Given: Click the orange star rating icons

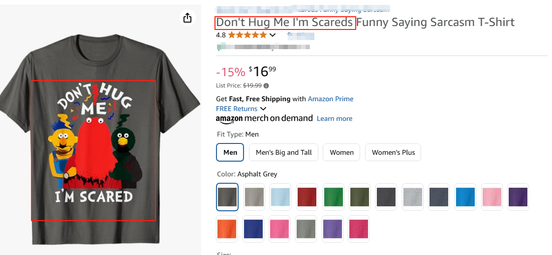Looking at the screenshot, I should coord(247,35).
